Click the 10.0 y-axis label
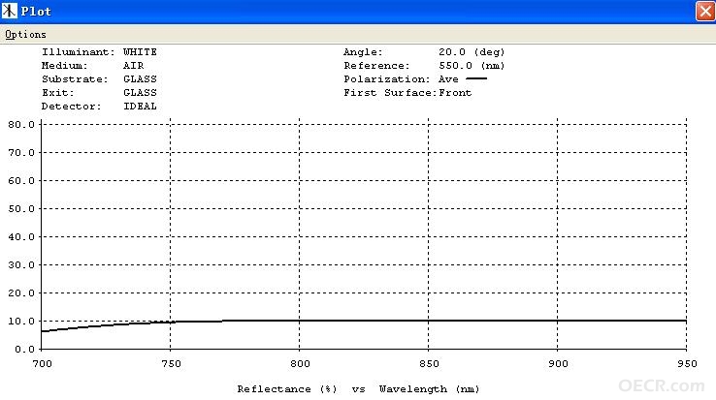 21,322
